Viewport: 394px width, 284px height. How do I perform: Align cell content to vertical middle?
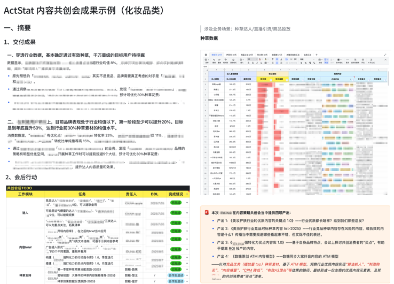tap(277, 59)
